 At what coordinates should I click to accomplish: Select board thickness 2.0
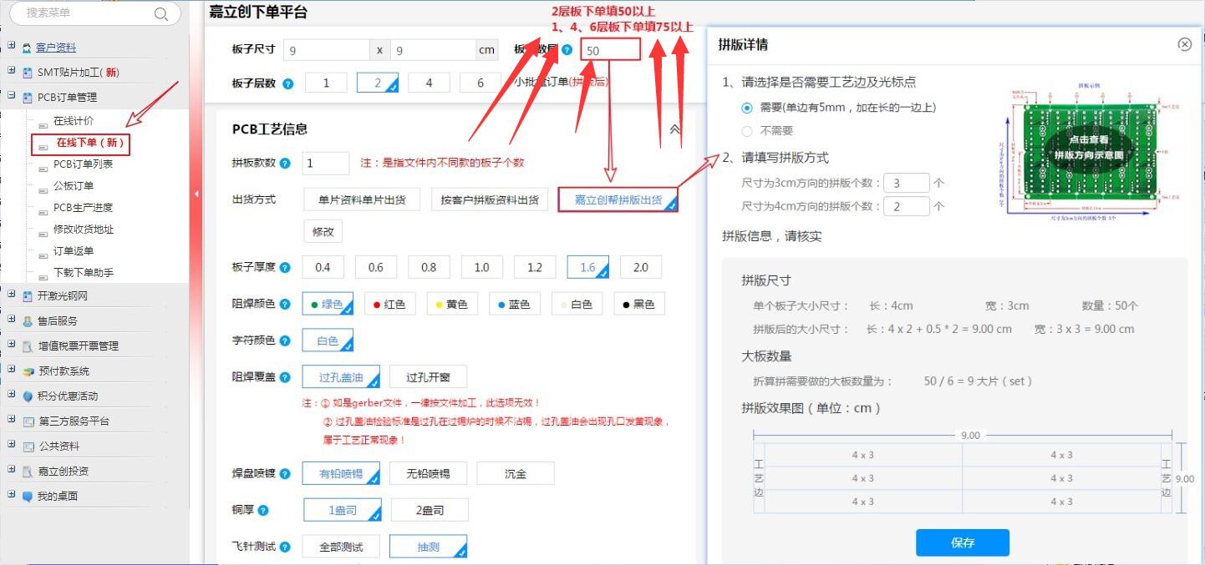coord(641,268)
